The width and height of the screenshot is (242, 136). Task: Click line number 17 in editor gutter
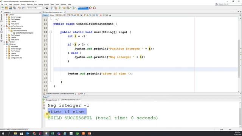click(x=45, y=45)
